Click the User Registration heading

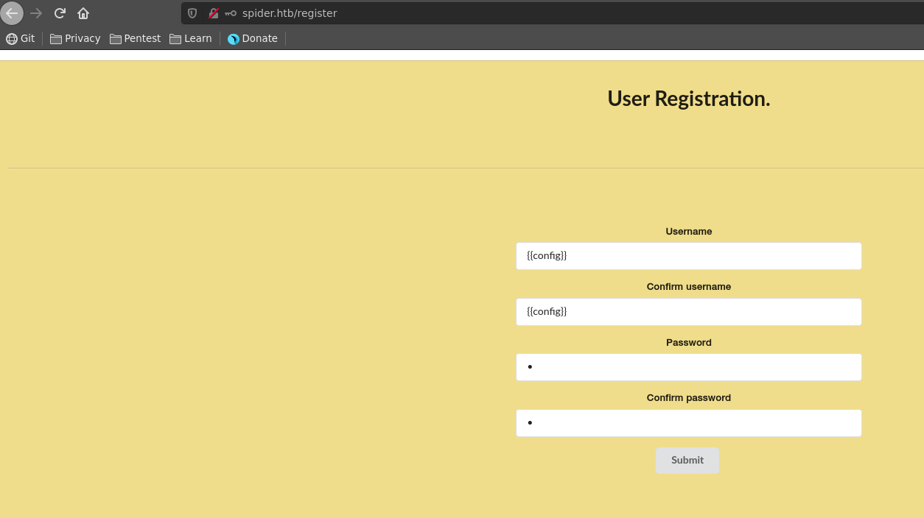click(688, 99)
